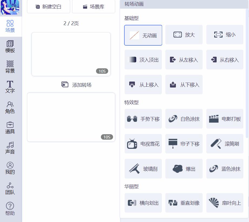This screenshot has width=249, height=222.
Task: Open the 角色 character sidebar item
Action: (x=10, y=107)
